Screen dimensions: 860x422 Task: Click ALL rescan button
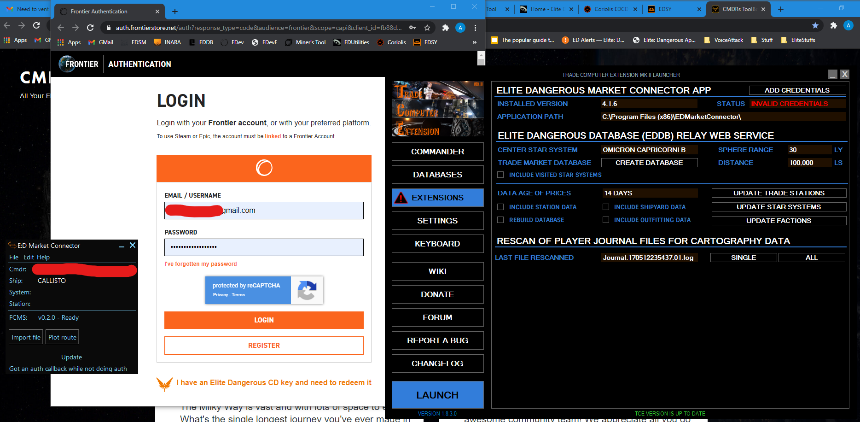pos(812,258)
